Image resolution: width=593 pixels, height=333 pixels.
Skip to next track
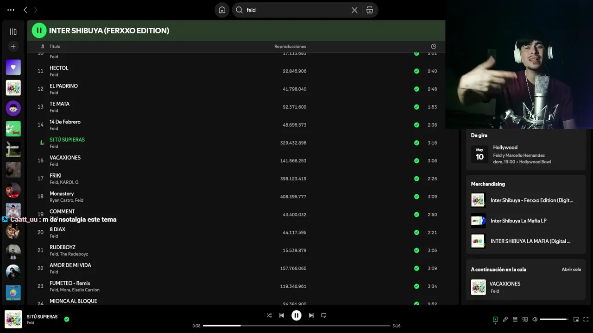coord(311,315)
